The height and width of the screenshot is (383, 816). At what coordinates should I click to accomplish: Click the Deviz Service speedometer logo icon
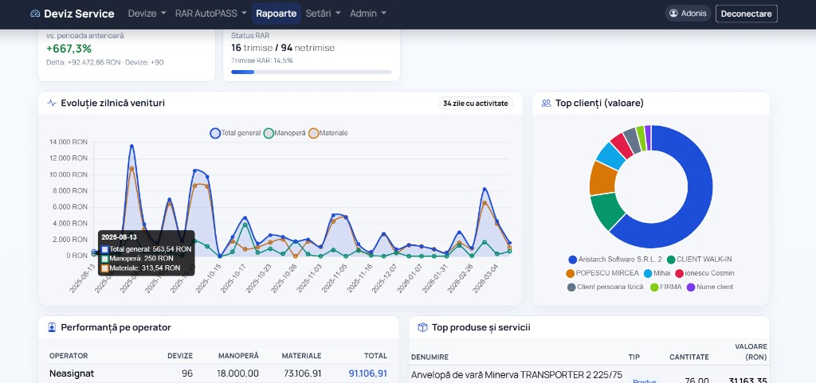[x=35, y=14]
